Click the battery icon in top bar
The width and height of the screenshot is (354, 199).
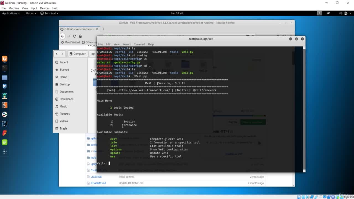click(x=346, y=13)
